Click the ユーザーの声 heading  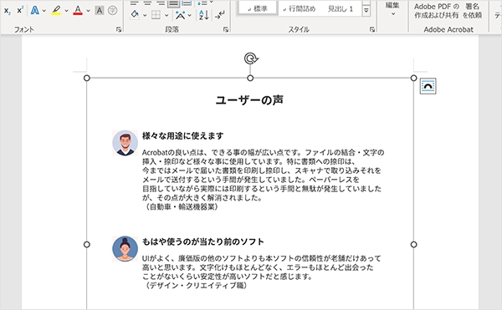[x=249, y=100]
